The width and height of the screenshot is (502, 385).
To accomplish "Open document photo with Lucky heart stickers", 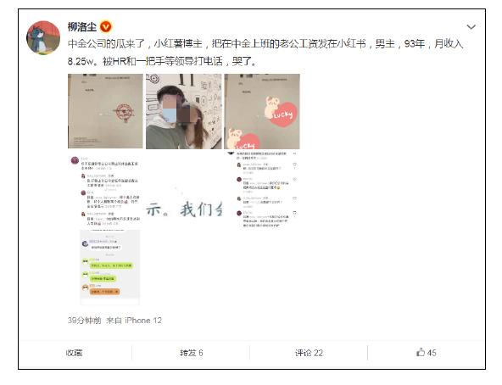I will point(262,111).
